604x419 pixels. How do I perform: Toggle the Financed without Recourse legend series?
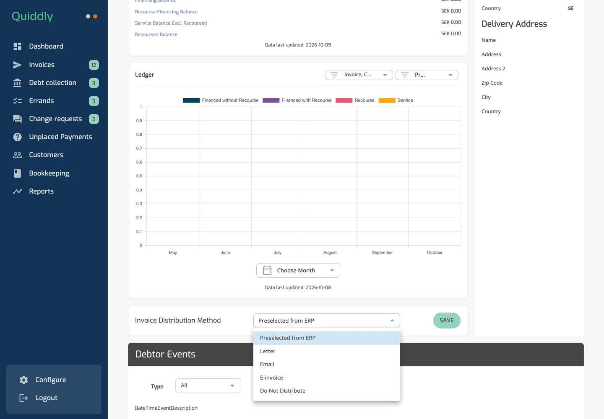[x=221, y=101]
